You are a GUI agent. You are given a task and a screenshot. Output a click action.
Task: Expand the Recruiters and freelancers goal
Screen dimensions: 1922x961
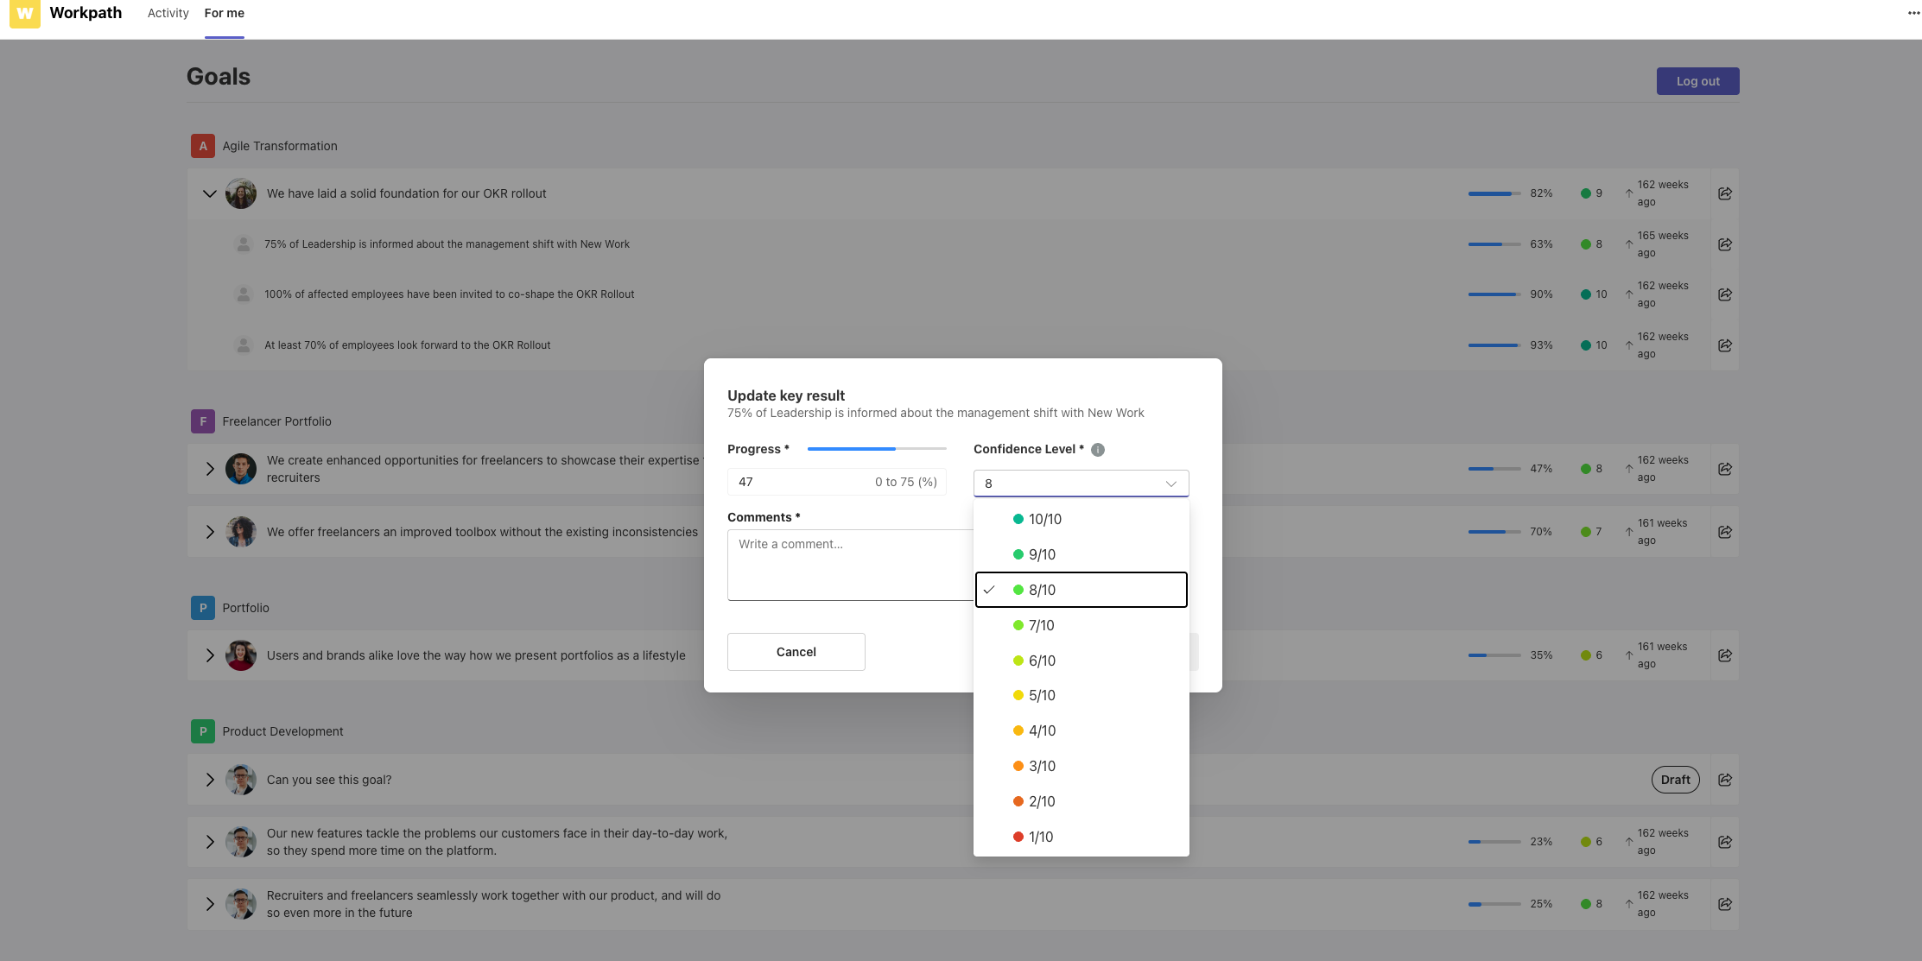point(210,904)
